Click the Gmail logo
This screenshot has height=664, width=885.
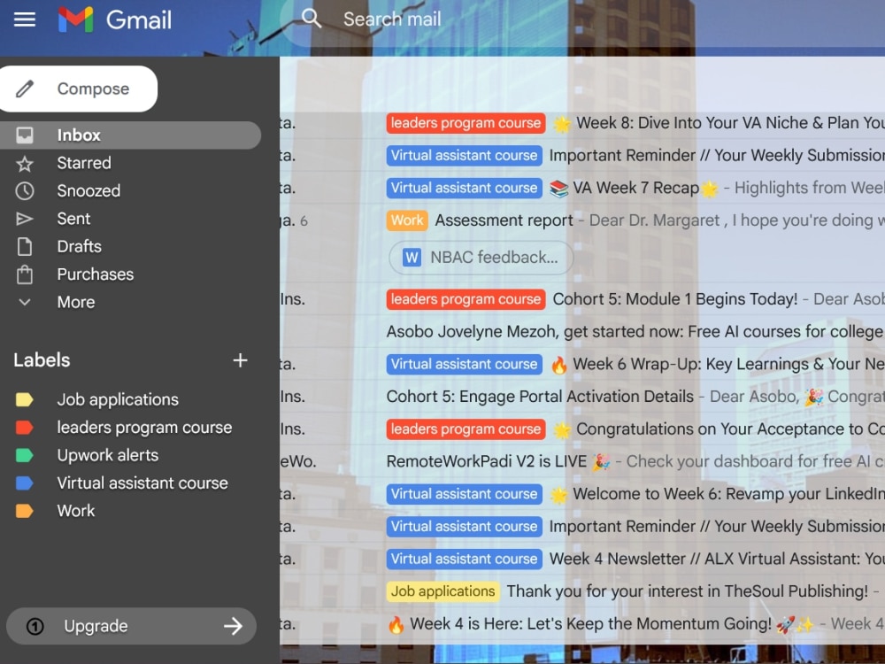[115, 19]
